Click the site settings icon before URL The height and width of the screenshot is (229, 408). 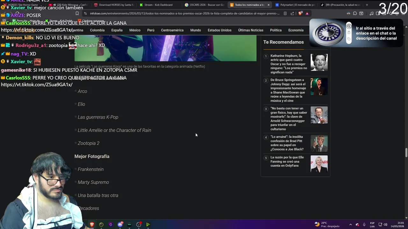[85, 13]
